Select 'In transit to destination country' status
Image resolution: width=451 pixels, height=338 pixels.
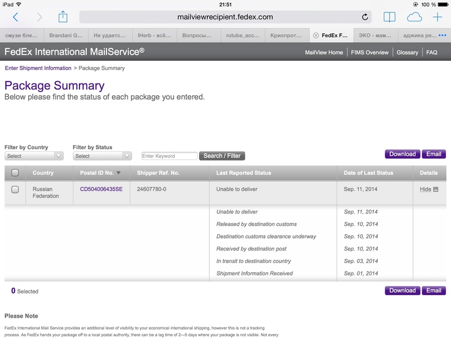point(253,261)
